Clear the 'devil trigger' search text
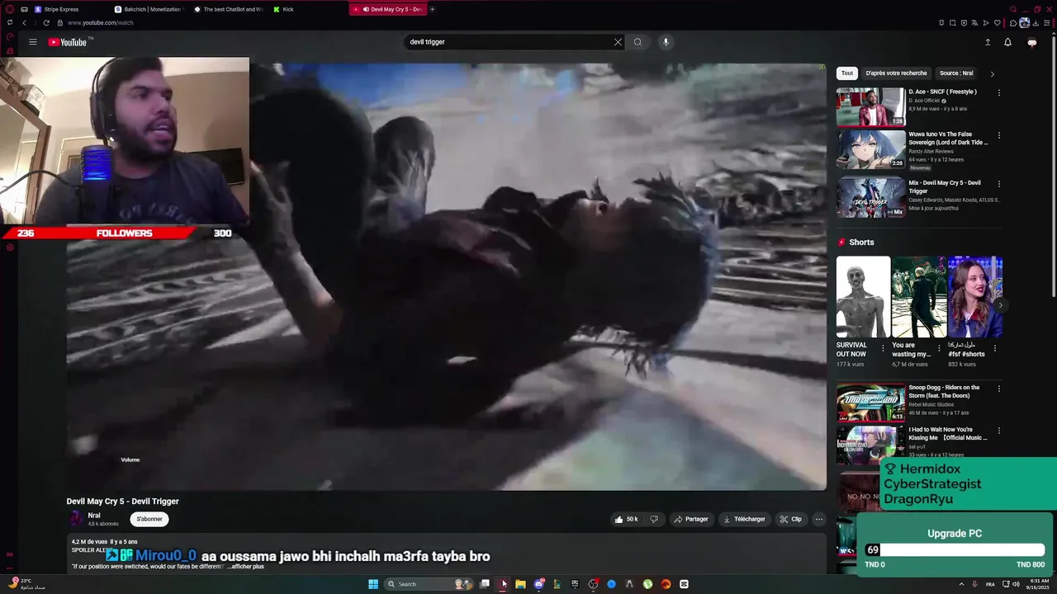Screen dimensions: 1057x594 pyautogui.click(x=618, y=42)
